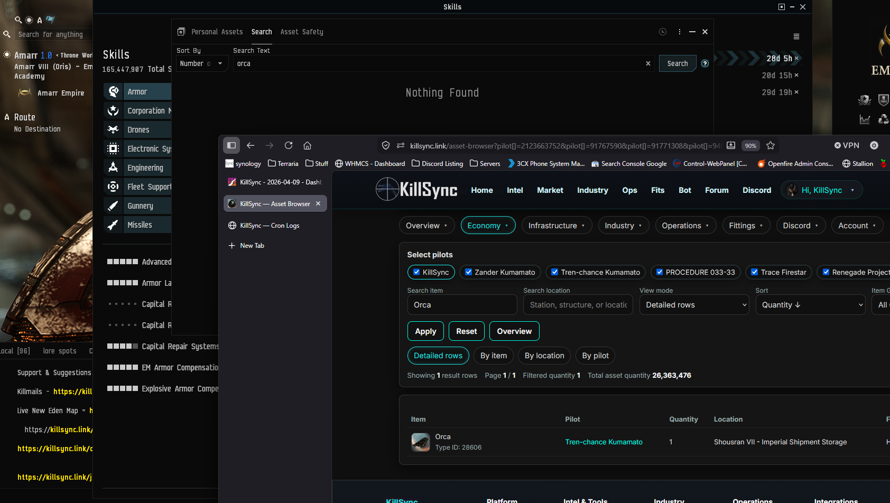Switch to the Asset Safety tab
Viewport: 890px width, 503px height.
302,32
